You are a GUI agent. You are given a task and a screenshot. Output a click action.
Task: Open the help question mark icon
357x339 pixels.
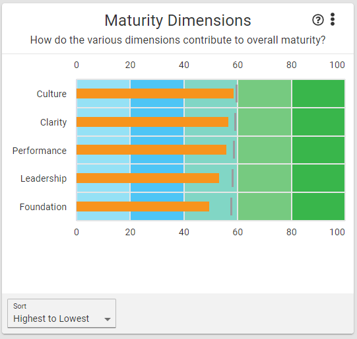(x=318, y=20)
